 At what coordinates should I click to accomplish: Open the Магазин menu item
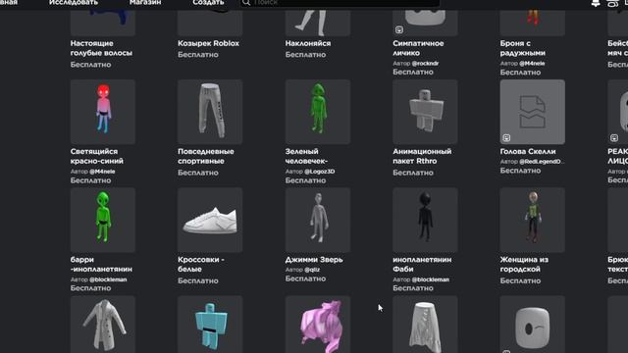pos(145,2)
